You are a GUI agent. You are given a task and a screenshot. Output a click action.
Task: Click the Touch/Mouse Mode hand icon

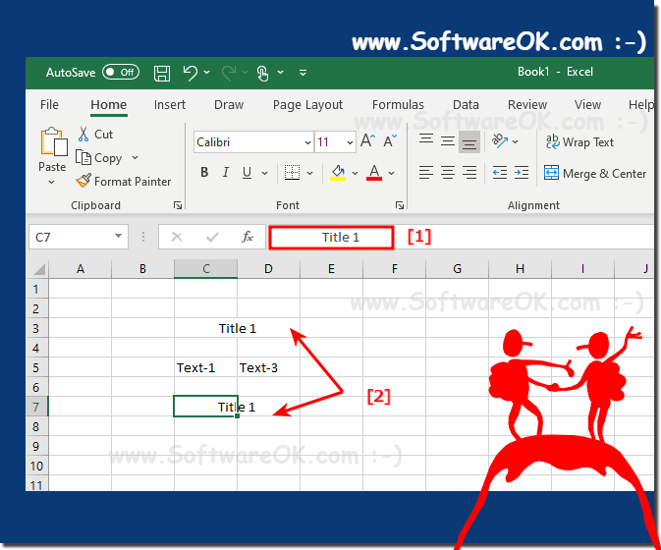pyautogui.click(x=262, y=73)
